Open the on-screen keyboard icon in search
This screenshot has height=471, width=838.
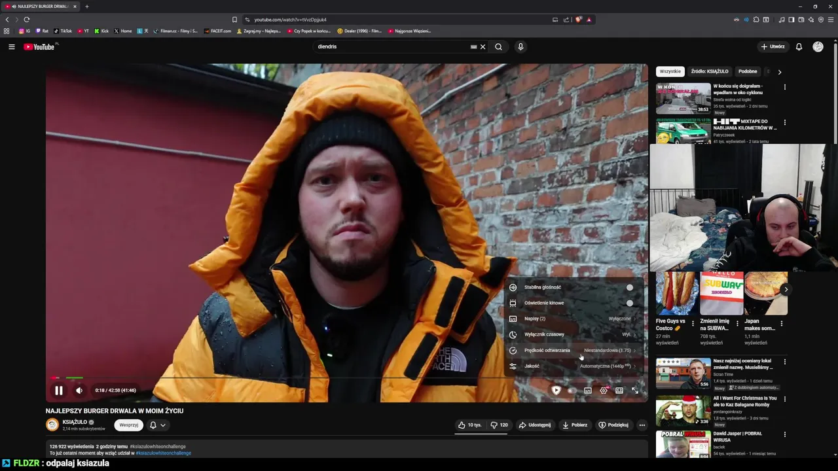[473, 46]
